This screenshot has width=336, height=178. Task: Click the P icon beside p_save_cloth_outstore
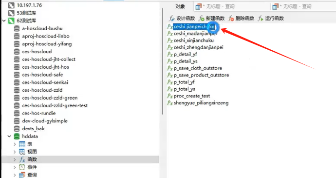click(x=170, y=68)
